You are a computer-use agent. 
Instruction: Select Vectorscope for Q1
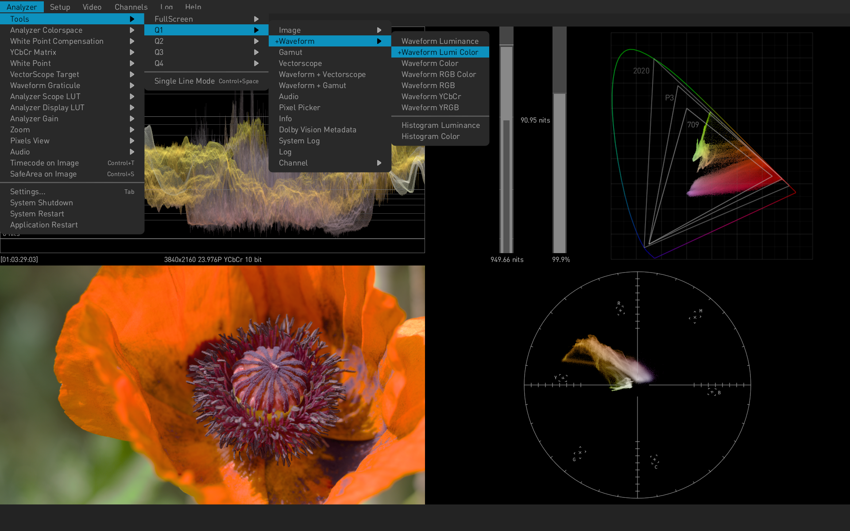(x=300, y=63)
